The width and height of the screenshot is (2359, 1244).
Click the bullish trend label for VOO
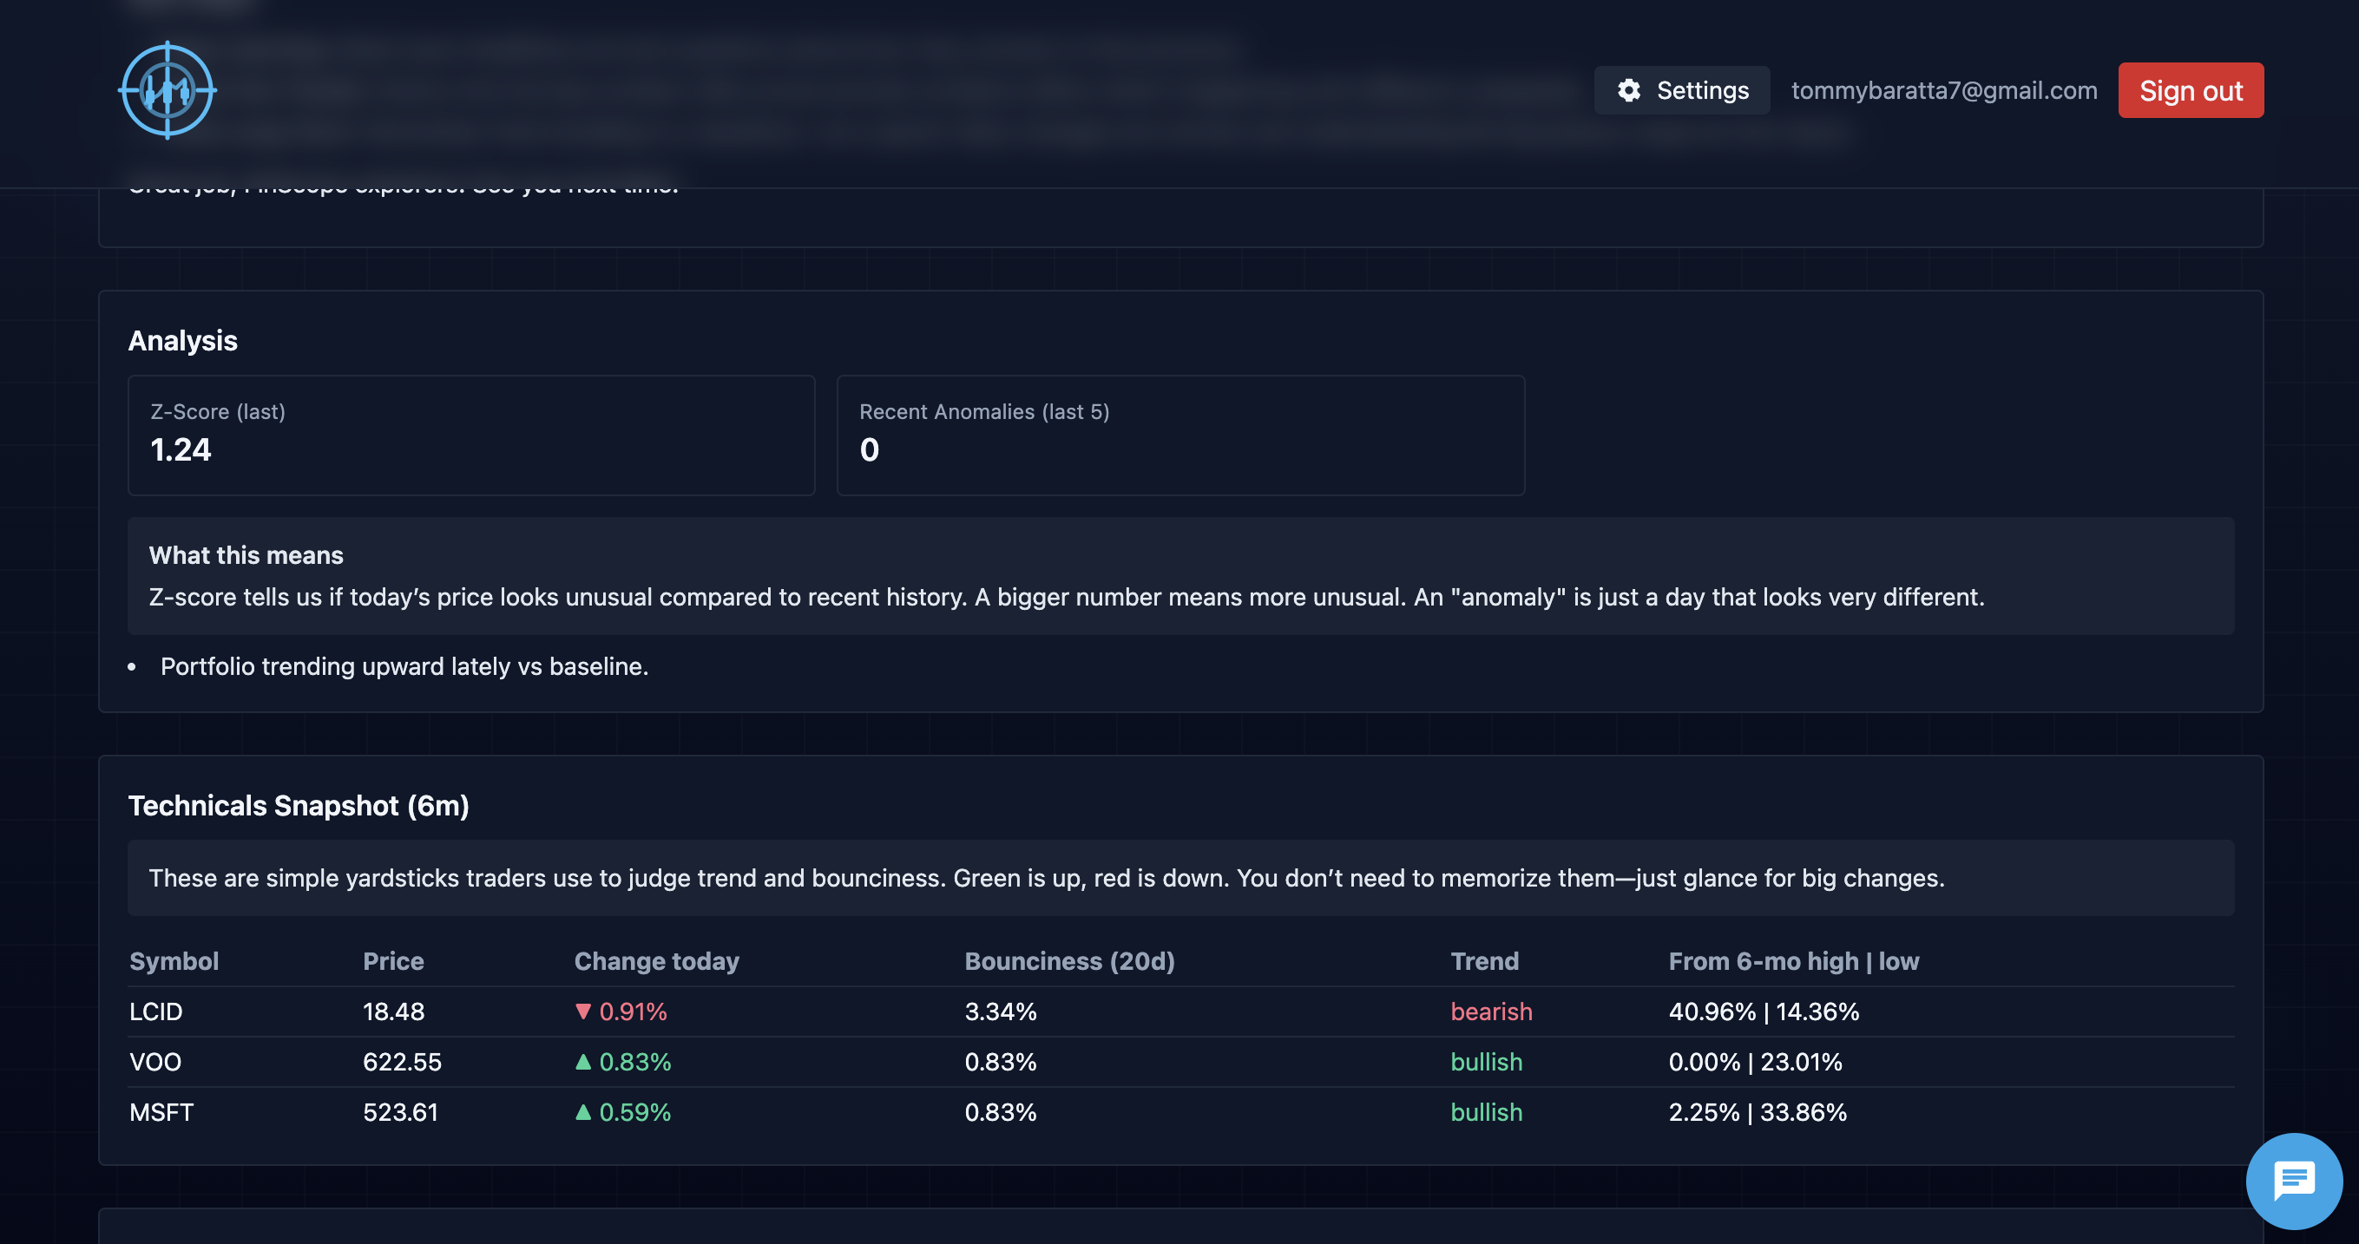1485,1062
